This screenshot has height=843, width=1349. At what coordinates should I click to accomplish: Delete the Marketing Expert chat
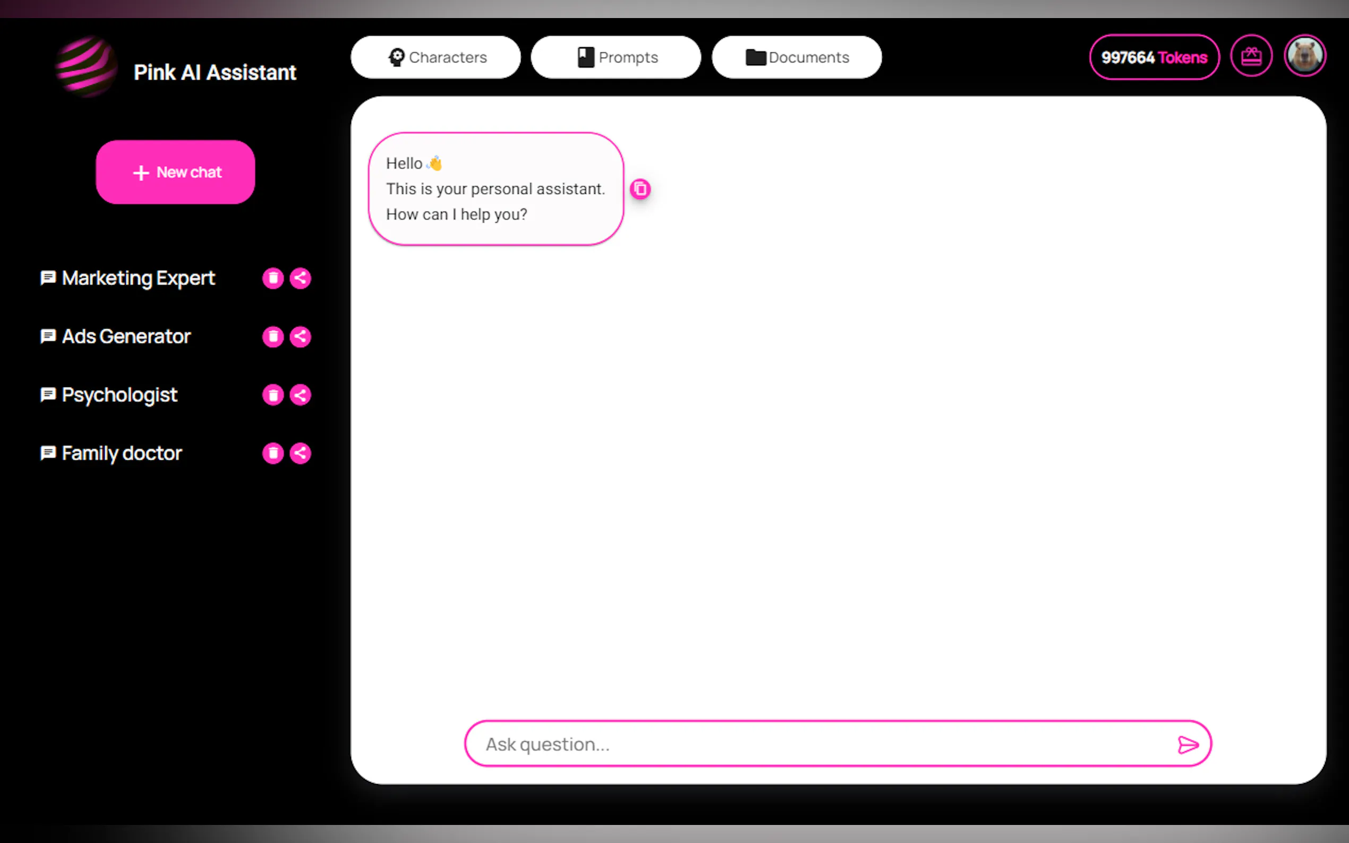tap(272, 278)
